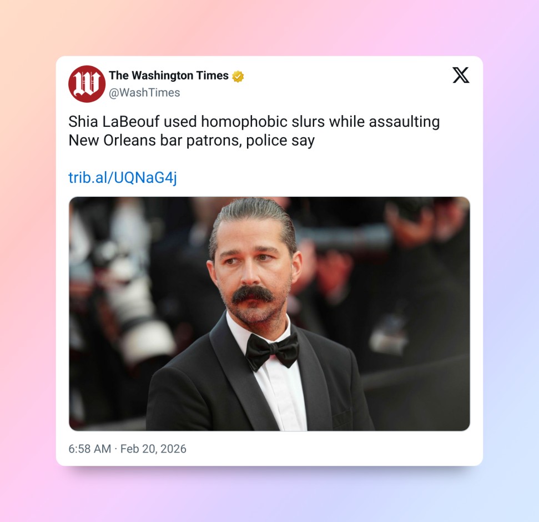Viewport: 539px width, 522px height.
Task: Click the black bow tie in the photo
Action: click(x=271, y=351)
